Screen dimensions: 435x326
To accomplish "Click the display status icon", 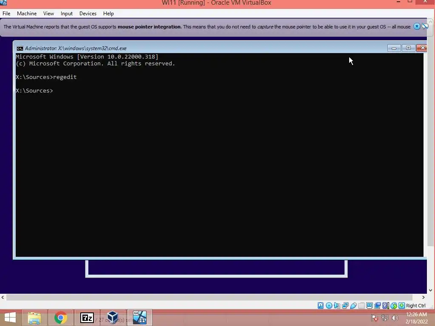I will 369,306.
